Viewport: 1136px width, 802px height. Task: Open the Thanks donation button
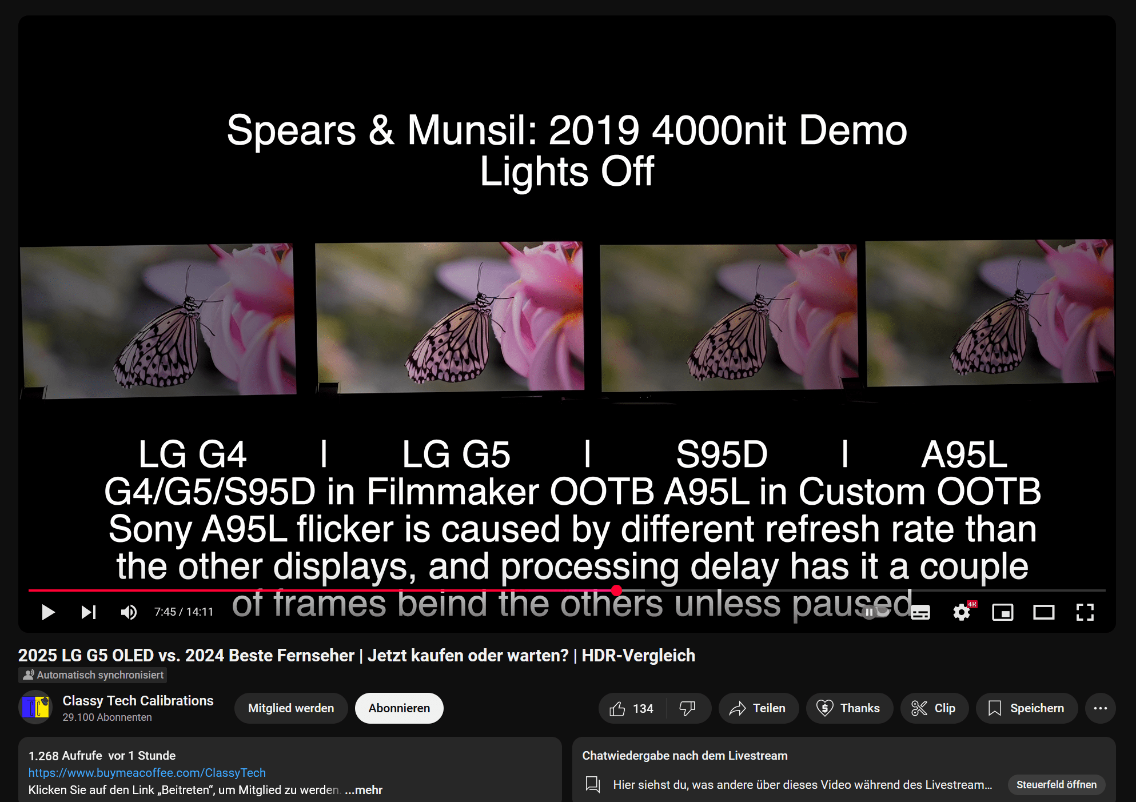tap(849, 708)
